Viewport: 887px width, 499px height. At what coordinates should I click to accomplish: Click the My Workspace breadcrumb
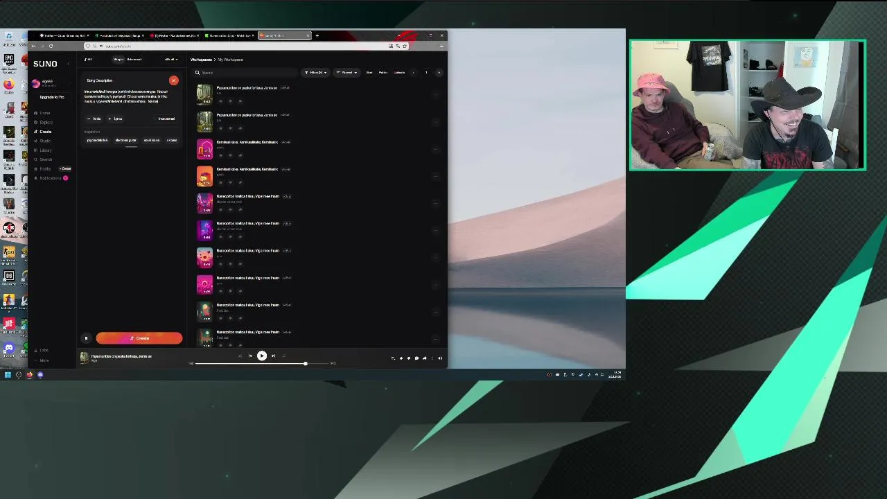[231, 60]
